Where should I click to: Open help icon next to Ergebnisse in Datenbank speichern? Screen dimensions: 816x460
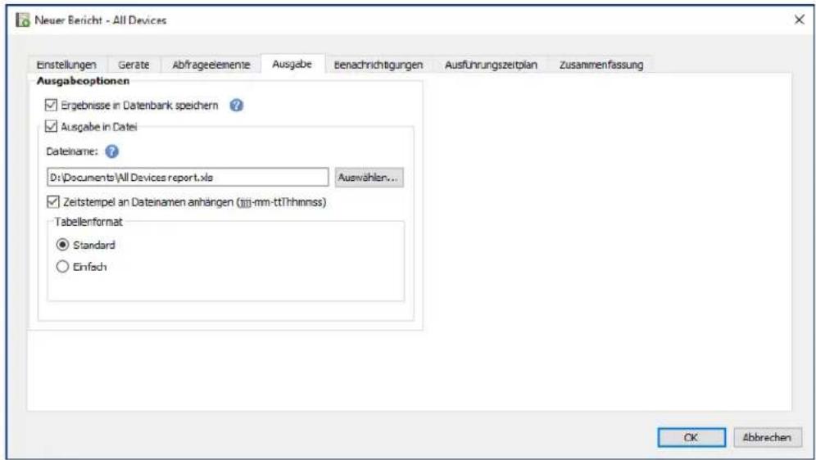tap(236, 106)
